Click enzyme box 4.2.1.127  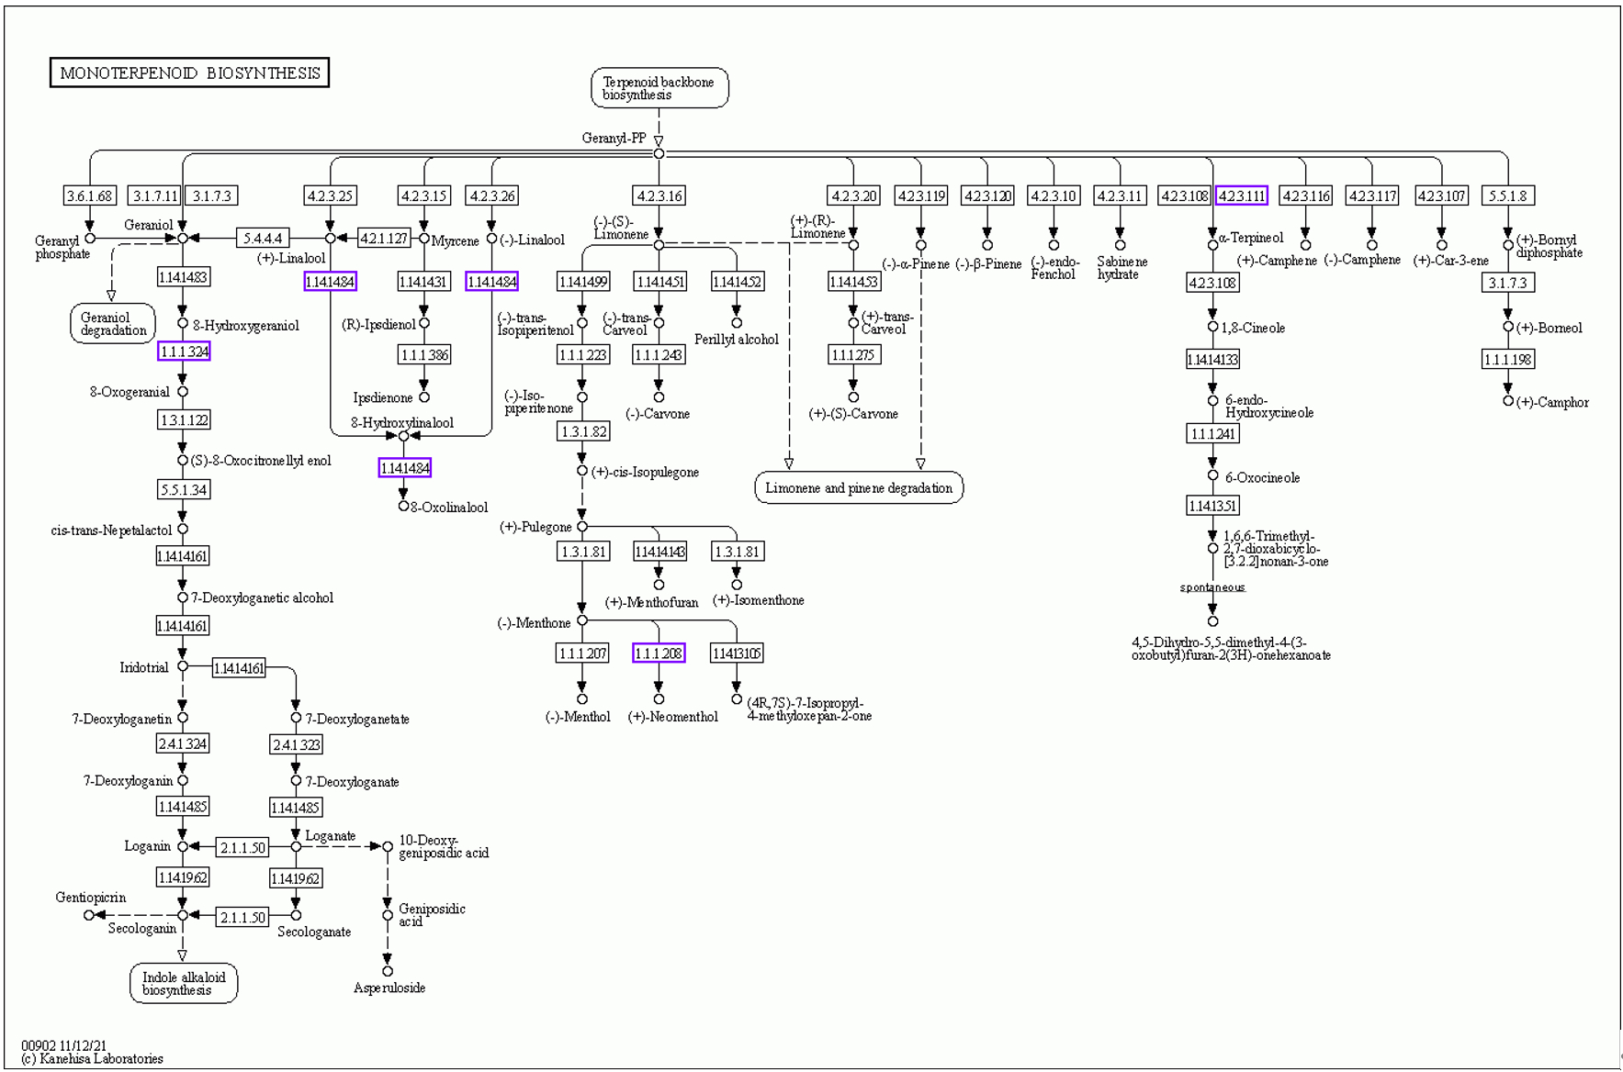point(383,238)
